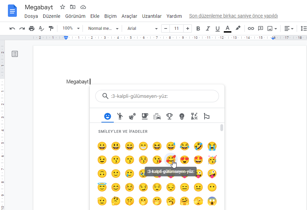This screenshot has height=210, width=307.
Task: Click the highlighter color pen icon
Action: (238, 28)
